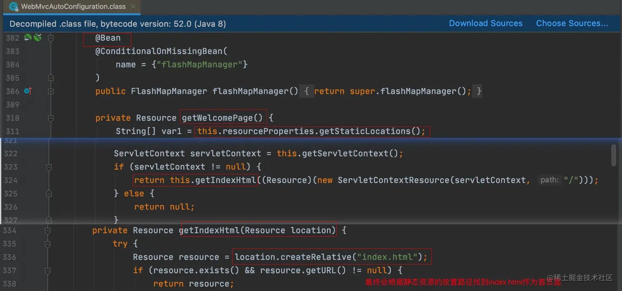The image size is (622, 291).
Task: Click the try keyword on line 335
Action: 120,244
